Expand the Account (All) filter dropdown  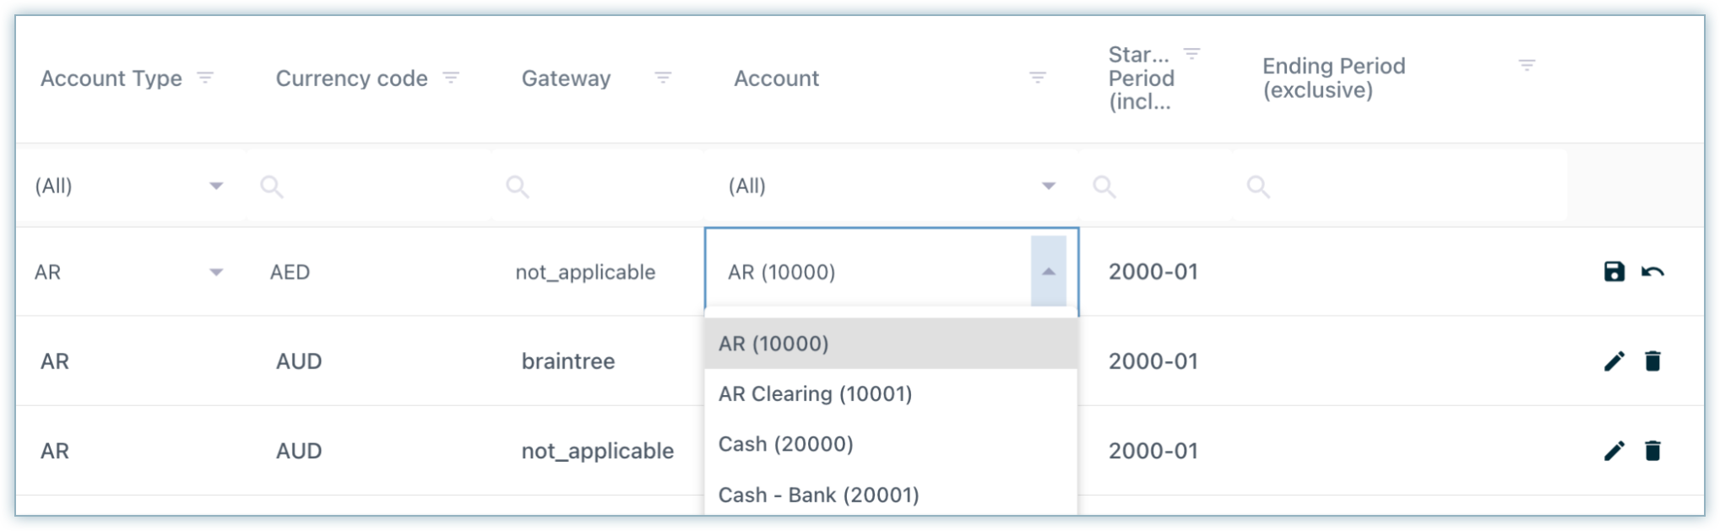[1048, 186]
